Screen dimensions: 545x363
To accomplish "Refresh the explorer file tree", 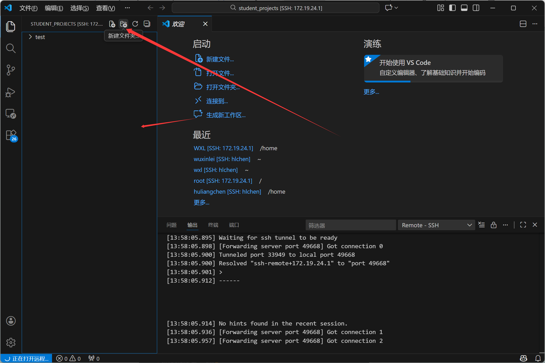I will point(135,24).
